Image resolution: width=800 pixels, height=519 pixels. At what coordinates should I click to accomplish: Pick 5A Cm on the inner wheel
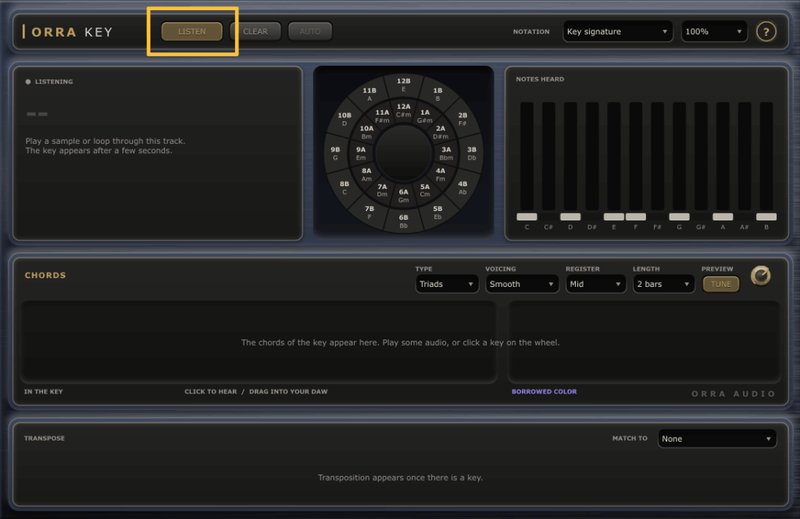point(425,190)
